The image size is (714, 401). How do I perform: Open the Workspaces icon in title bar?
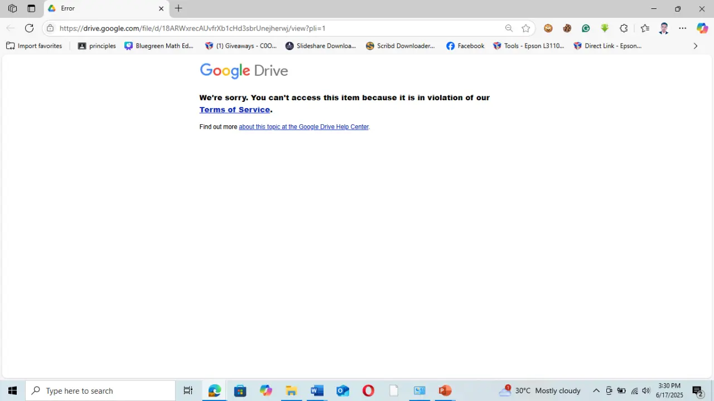point(12,8)
